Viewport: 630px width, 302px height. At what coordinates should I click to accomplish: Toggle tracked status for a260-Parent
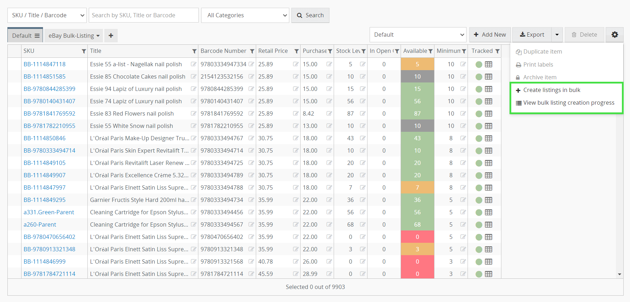click(479, 224)
